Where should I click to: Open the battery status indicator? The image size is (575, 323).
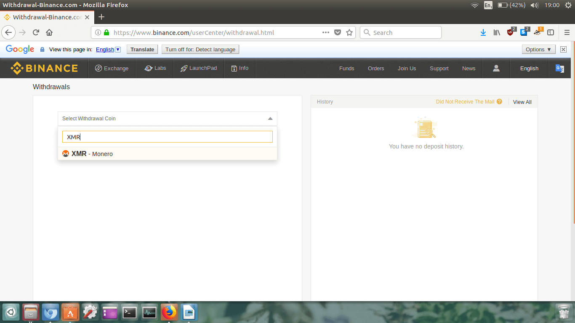coord(511,5)
